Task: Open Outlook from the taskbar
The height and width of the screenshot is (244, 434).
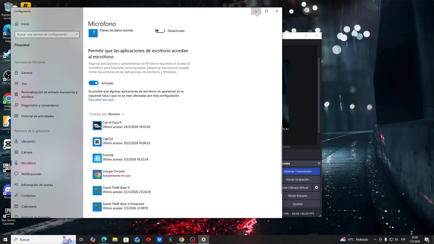Action: click(137, 240)
